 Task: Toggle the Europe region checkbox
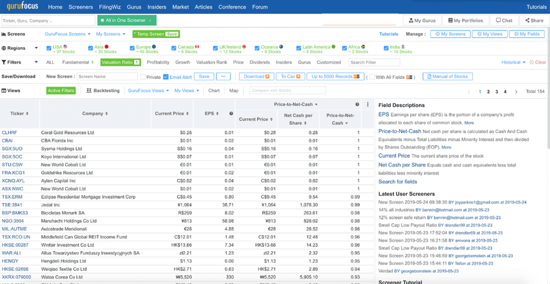(x=132, y=48)
